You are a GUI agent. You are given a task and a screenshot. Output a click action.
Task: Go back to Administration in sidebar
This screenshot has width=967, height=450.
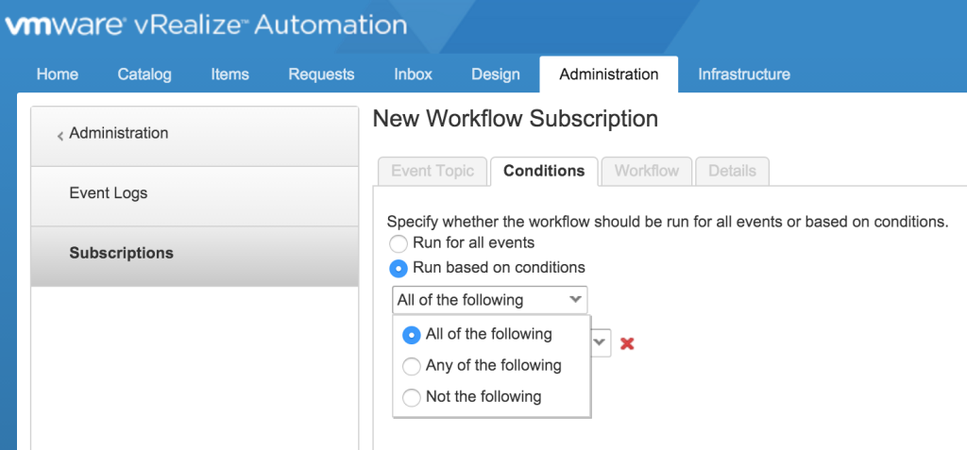(195, 136)
